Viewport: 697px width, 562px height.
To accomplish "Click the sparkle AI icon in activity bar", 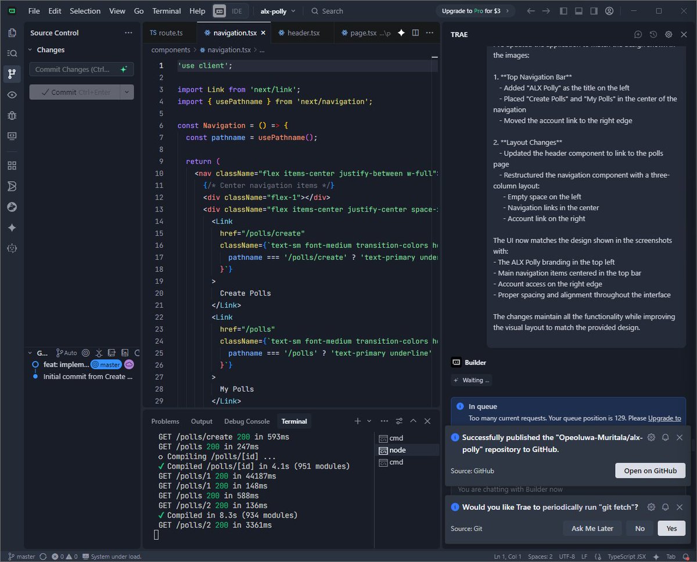I will click(12, 228).
